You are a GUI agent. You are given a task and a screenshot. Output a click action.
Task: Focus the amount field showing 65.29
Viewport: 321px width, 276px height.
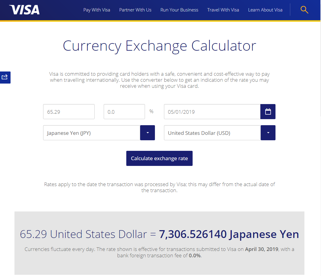pos(69,112)
